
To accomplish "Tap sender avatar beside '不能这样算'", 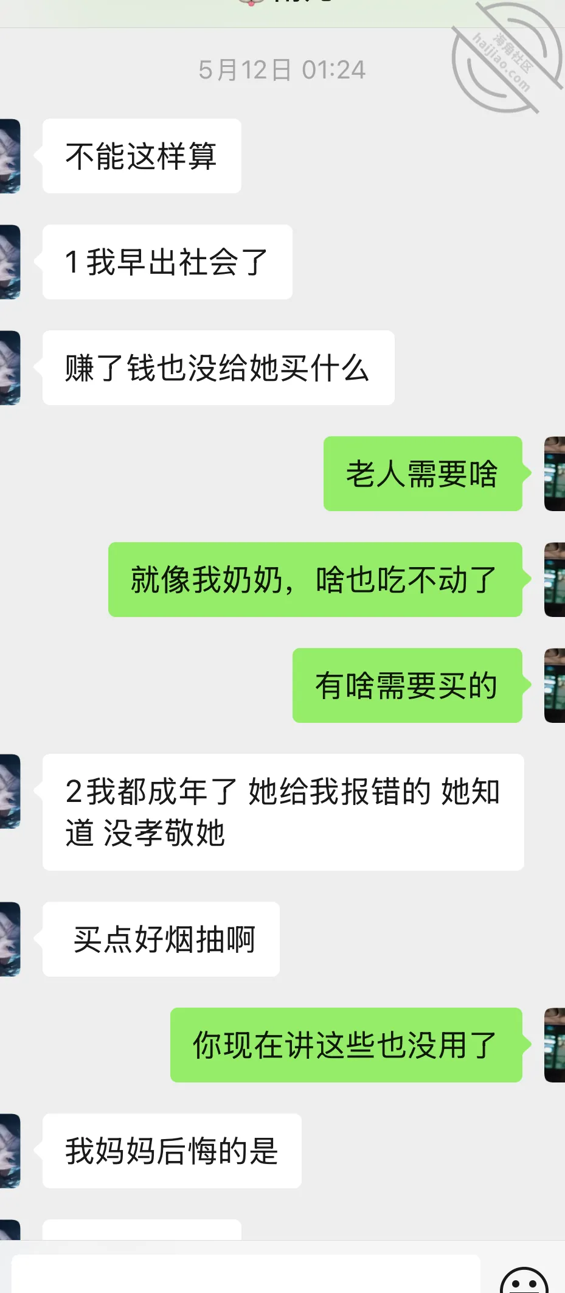I will tap(10, 156).
